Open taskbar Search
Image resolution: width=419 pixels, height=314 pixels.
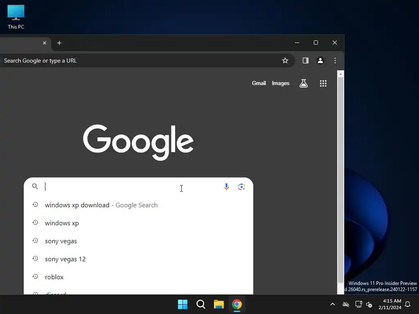200,304
